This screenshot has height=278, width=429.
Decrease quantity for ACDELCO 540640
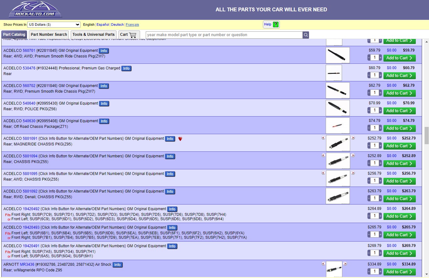point(369,111)
